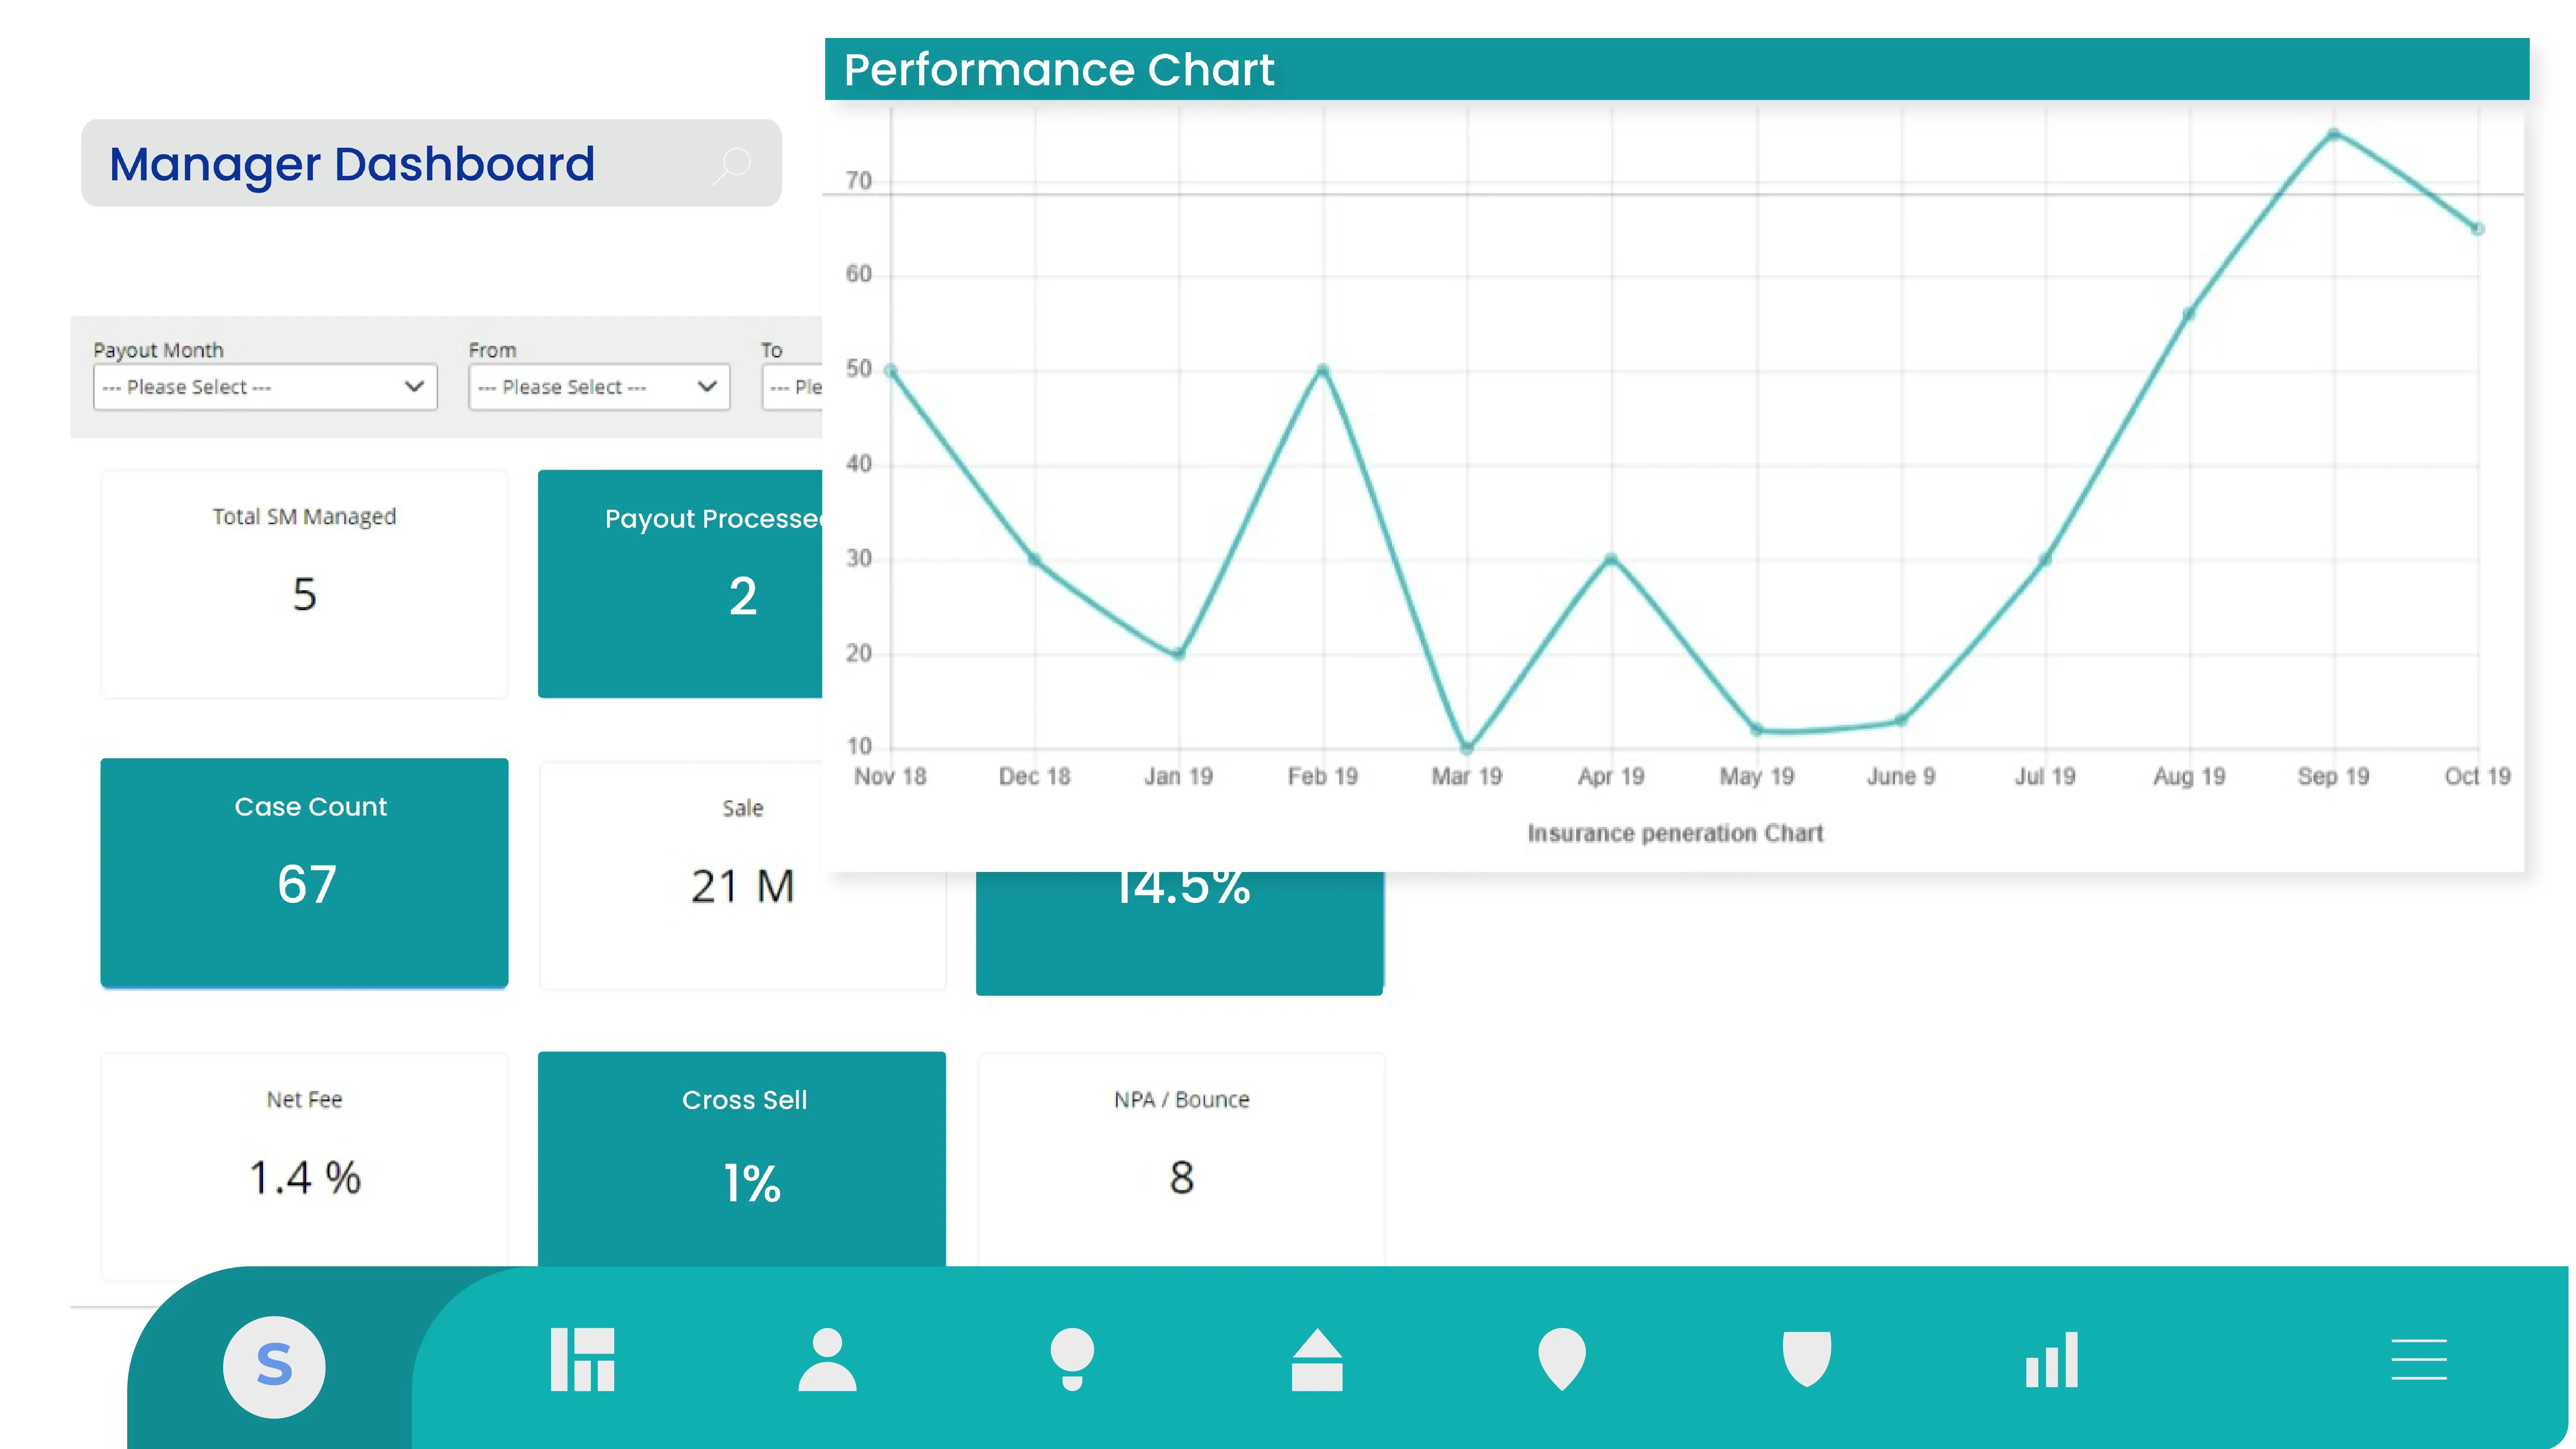Viewport: 2576px width, 1449px height.
Task: Open the Payout Month dropdown
Action: click(265, 387)
